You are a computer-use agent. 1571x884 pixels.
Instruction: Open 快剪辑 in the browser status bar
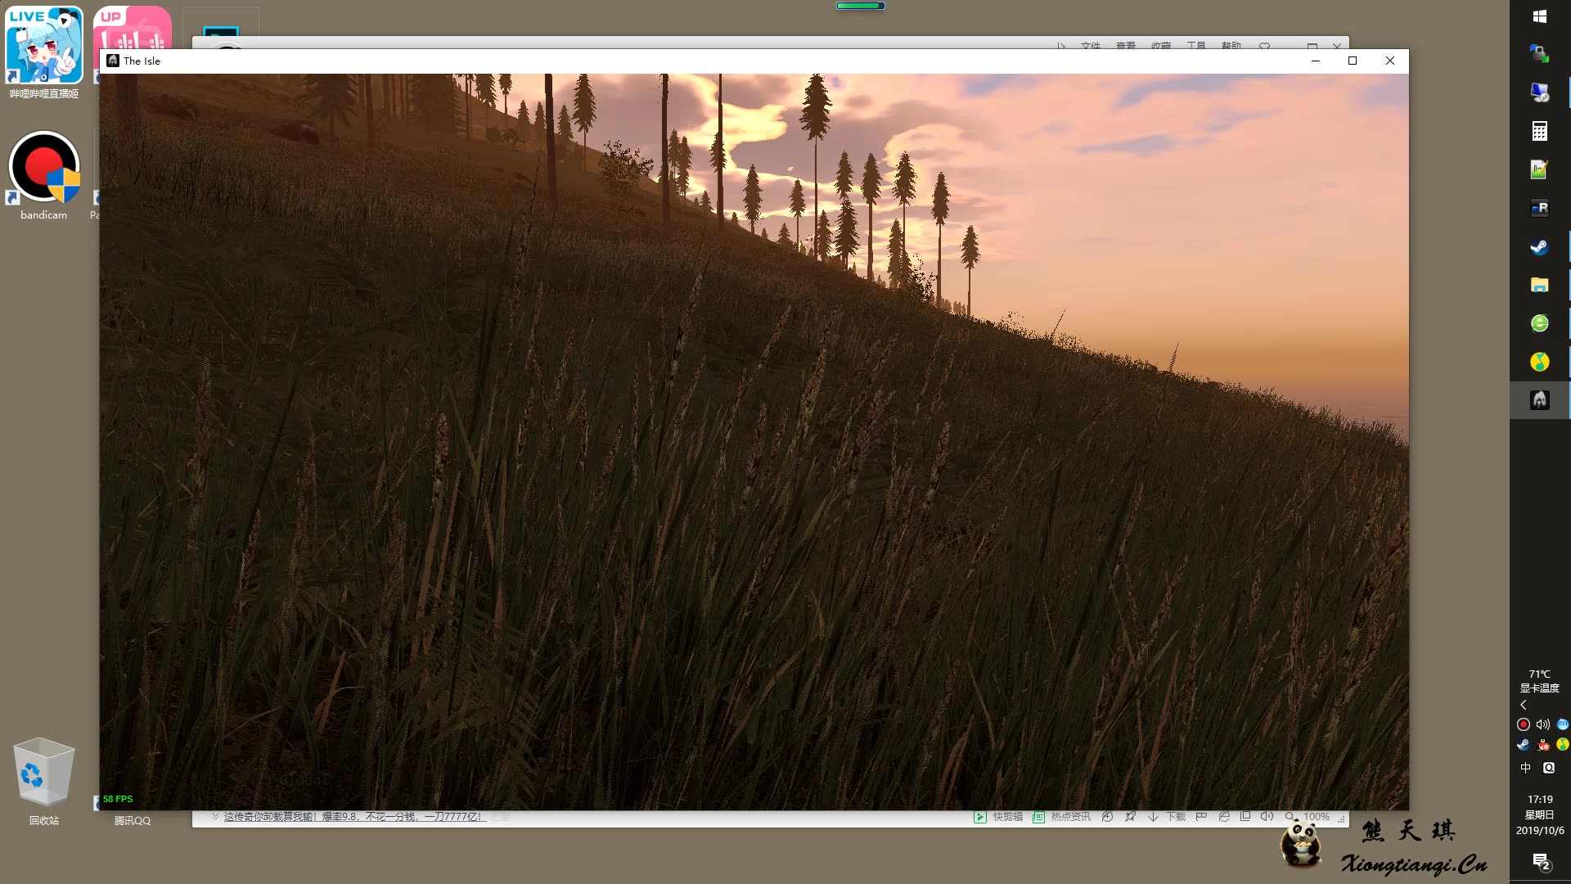tap(999, 817)
